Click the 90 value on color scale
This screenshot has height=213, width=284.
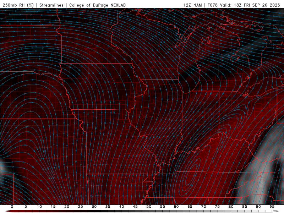258,207
